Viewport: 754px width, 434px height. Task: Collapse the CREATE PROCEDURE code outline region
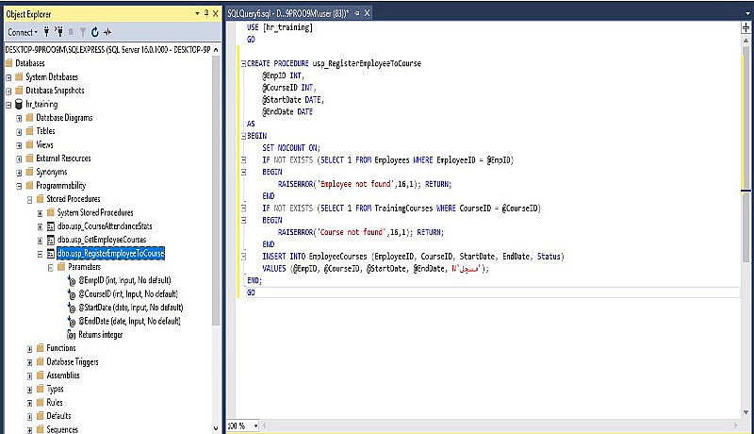point(243,63)
